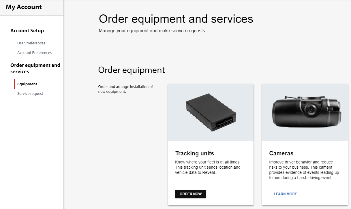This screenshot has width=351, height=209.
Task: Expand the Account Setup section
Action: (x=27, y=31)
